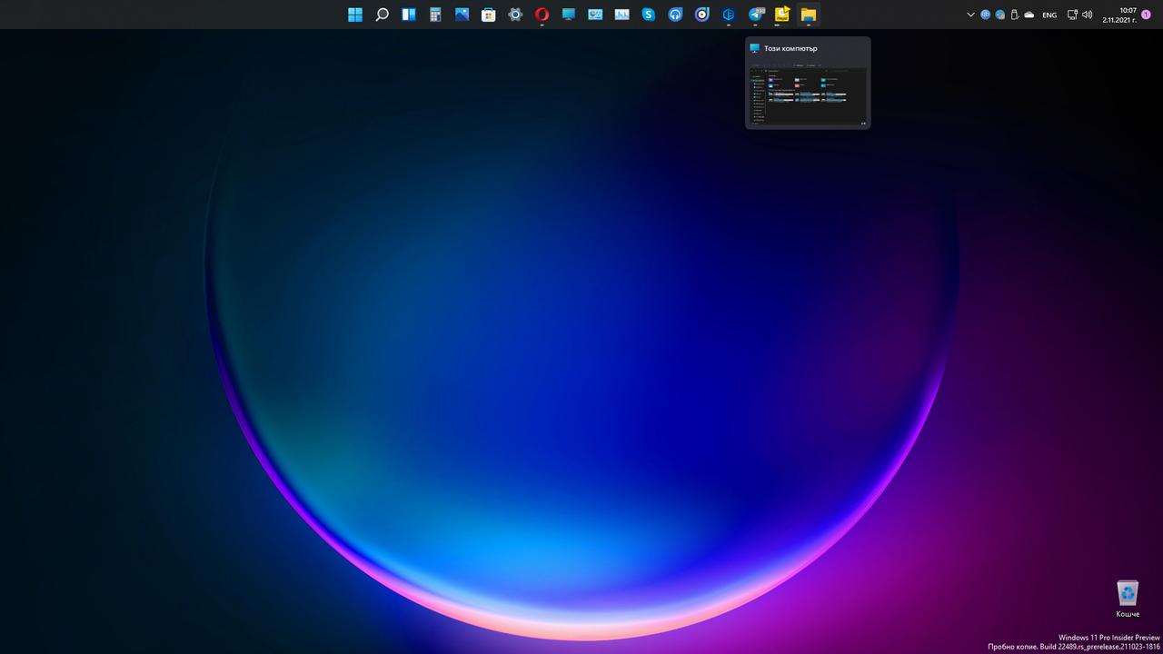This screenshot has width=1163, height=654.
Task: Open taskbar Search
Action: pos(383,15)
